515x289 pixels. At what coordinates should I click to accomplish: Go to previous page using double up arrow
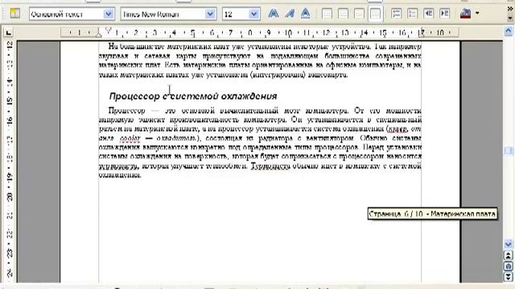[508, 255]
